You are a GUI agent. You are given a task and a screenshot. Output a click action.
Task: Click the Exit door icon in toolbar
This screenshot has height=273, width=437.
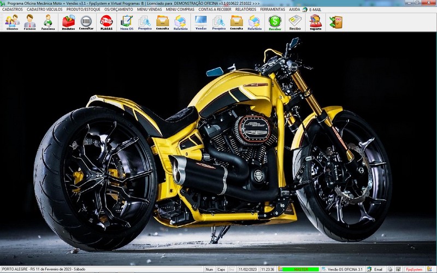coord(336,22)
